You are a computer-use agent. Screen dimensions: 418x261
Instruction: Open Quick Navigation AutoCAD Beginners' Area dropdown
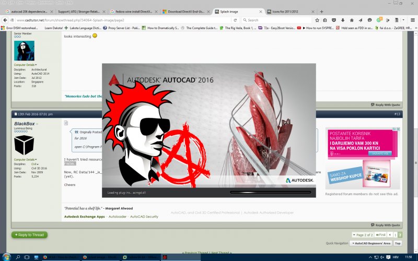coord(371,243)
